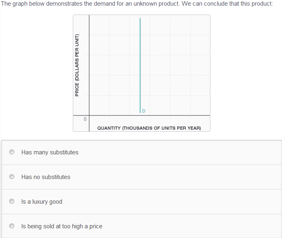Screen dimensions: 282x238
Task: Click the black vertical price axis line
Action: tap(89, 65)
